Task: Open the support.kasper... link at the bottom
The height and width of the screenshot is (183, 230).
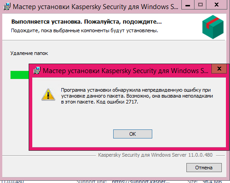Action: click(x=140, y=181)
